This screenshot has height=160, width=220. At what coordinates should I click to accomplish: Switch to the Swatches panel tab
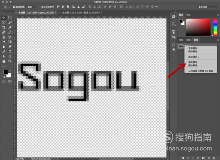click(188, 15)
